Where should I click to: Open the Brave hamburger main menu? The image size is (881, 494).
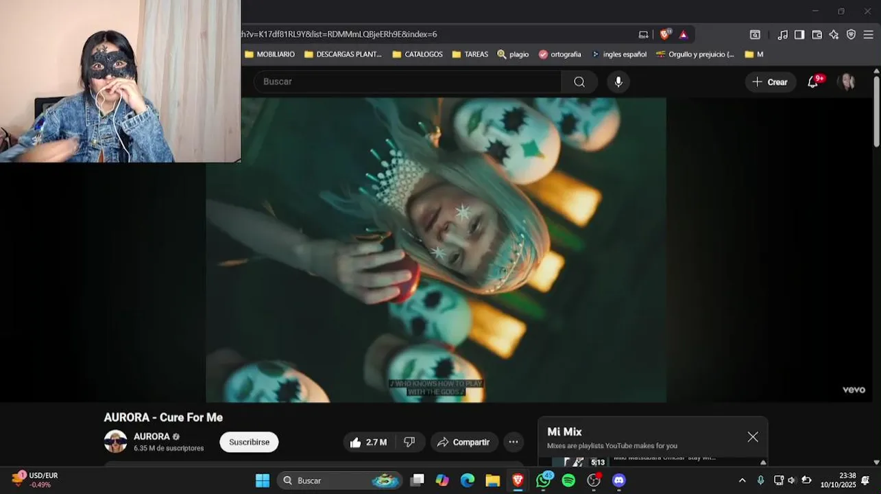868,34
